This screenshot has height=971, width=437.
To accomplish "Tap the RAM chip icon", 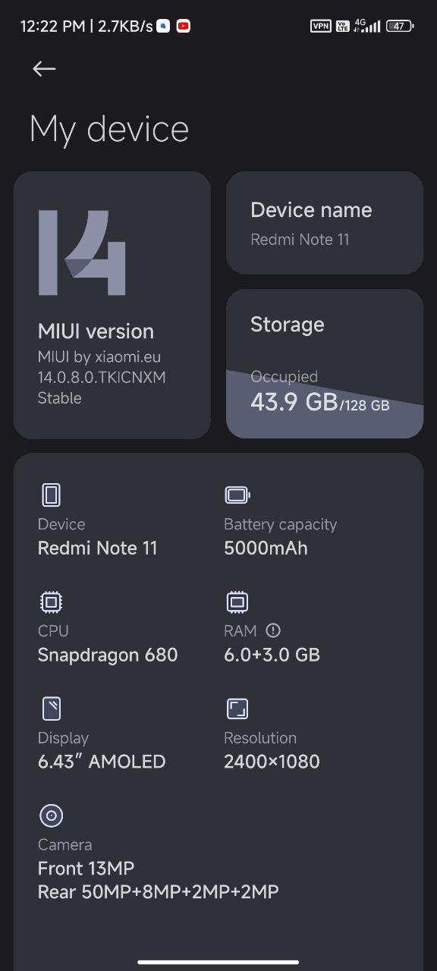I will 237,602.
